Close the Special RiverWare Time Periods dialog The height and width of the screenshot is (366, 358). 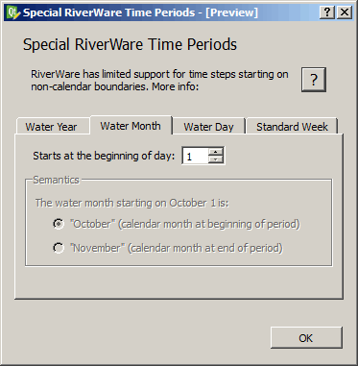pyautogui.click(x=345, y=12)
